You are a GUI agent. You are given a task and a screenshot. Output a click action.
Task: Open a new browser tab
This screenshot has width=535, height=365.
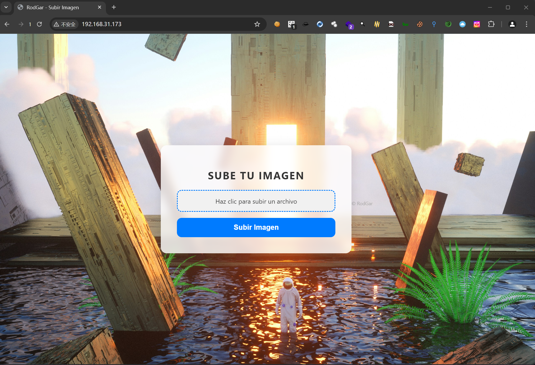pyautogui.click(x=114, y=7)
